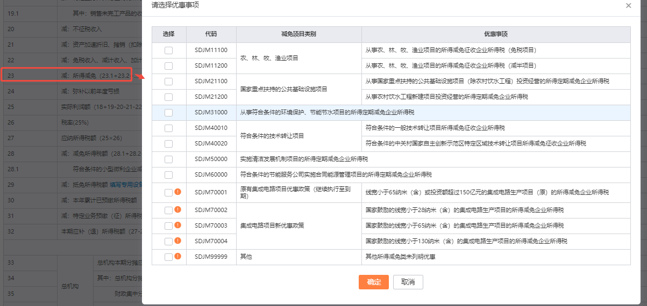Viewport: 647px width, 306px height.
Task: Select checkbox for SDJM31000 row
Action: point(168,113)
